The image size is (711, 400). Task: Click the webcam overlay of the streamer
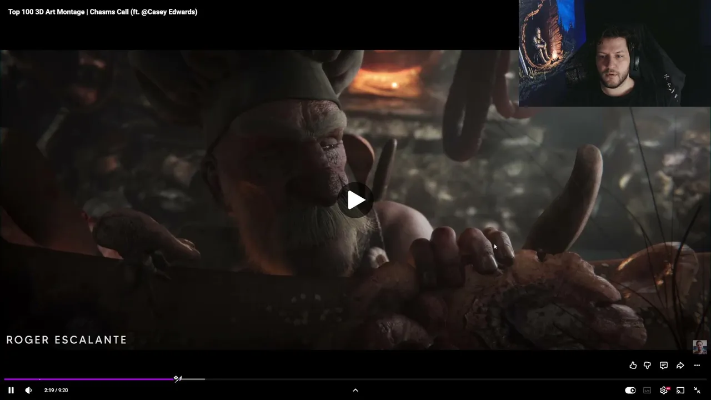[x=615, y=53]
